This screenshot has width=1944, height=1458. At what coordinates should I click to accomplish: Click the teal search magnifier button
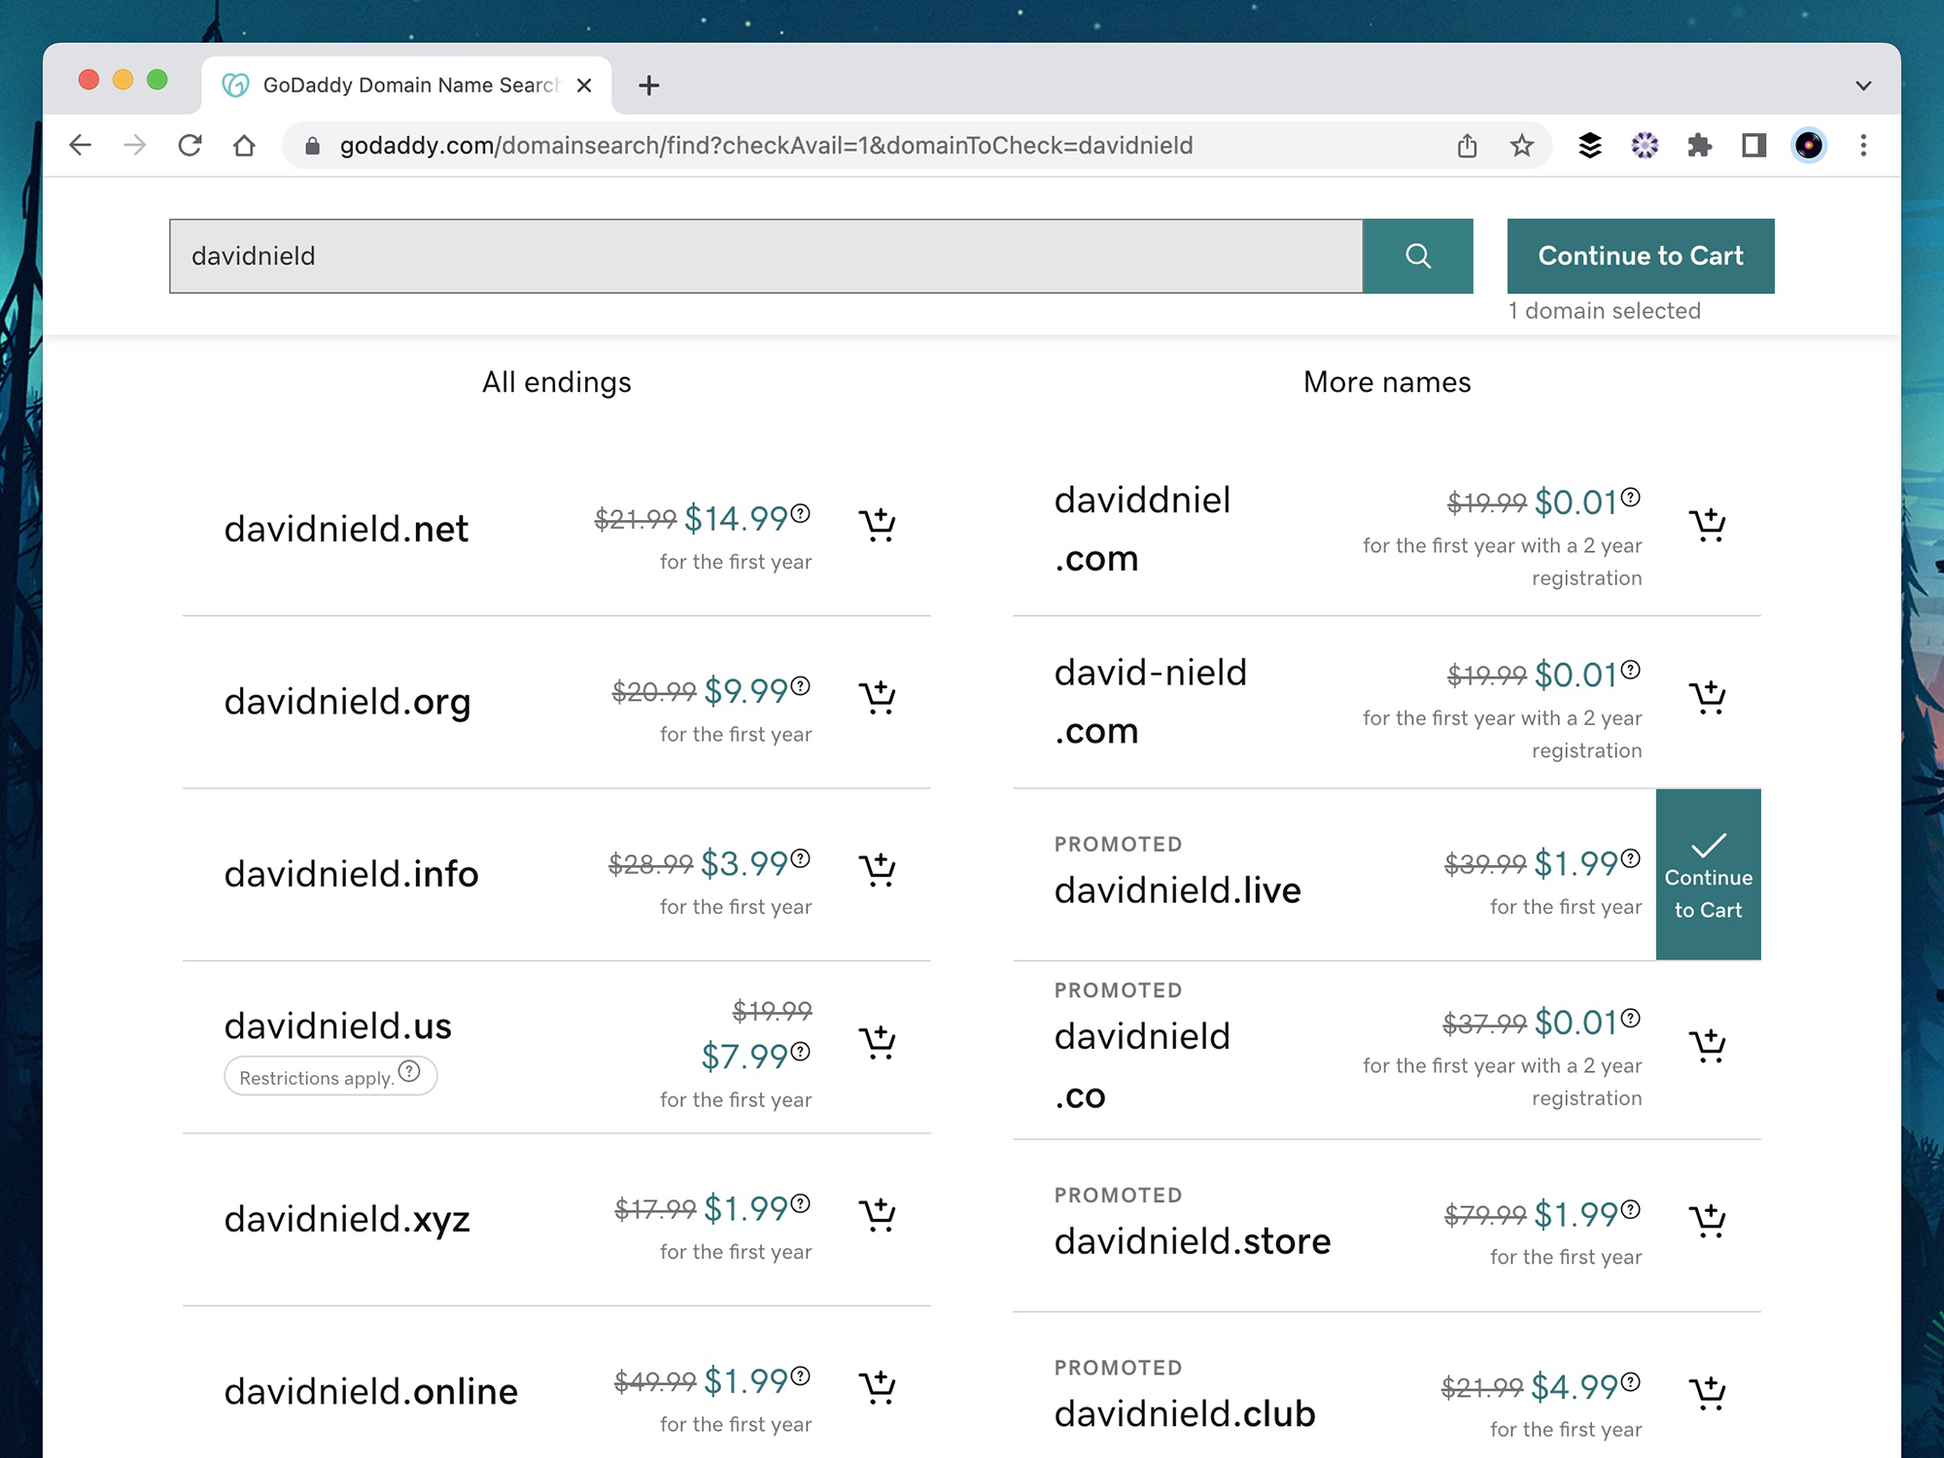point(1417,256)
